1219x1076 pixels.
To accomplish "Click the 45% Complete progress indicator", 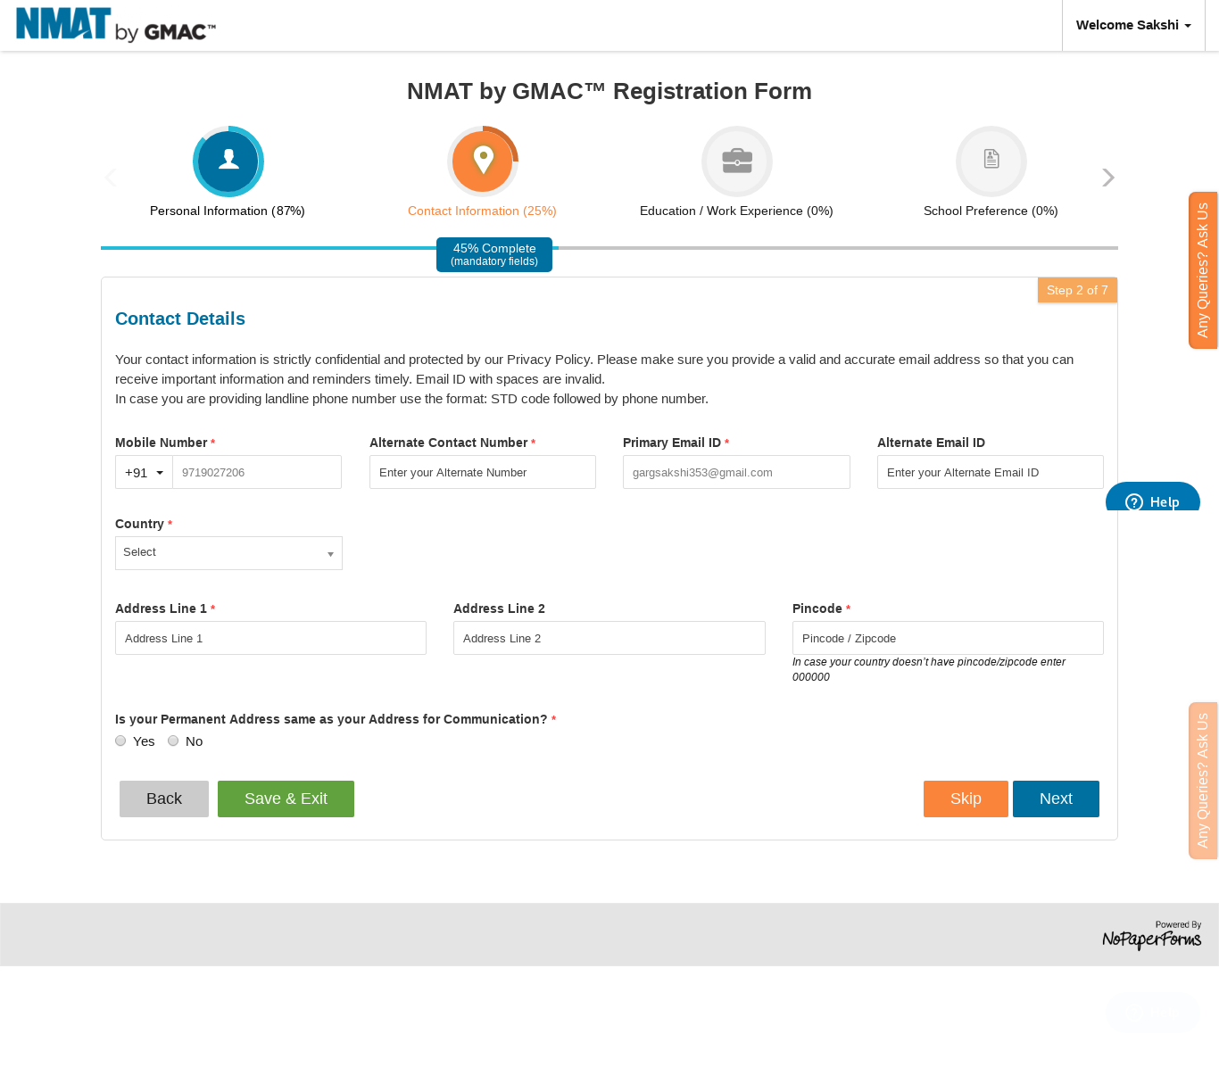I will click(494, 254).
